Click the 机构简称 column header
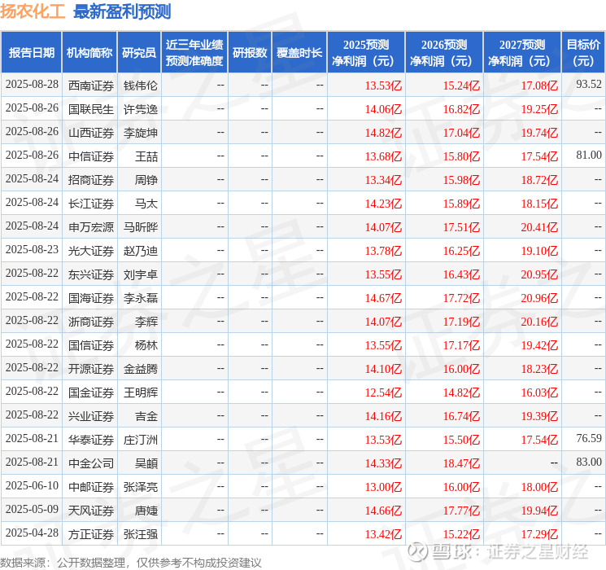The image size is (606, 570). (x=89, y=53)
